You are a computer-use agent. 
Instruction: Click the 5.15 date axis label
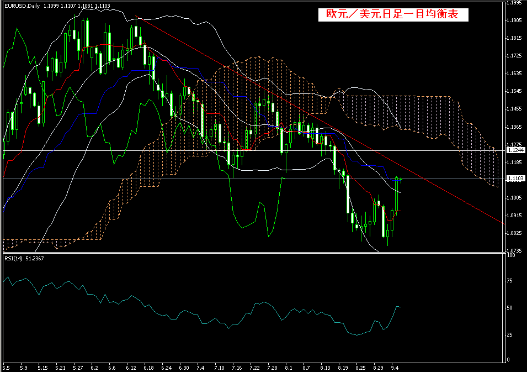[x=42, y=368]
